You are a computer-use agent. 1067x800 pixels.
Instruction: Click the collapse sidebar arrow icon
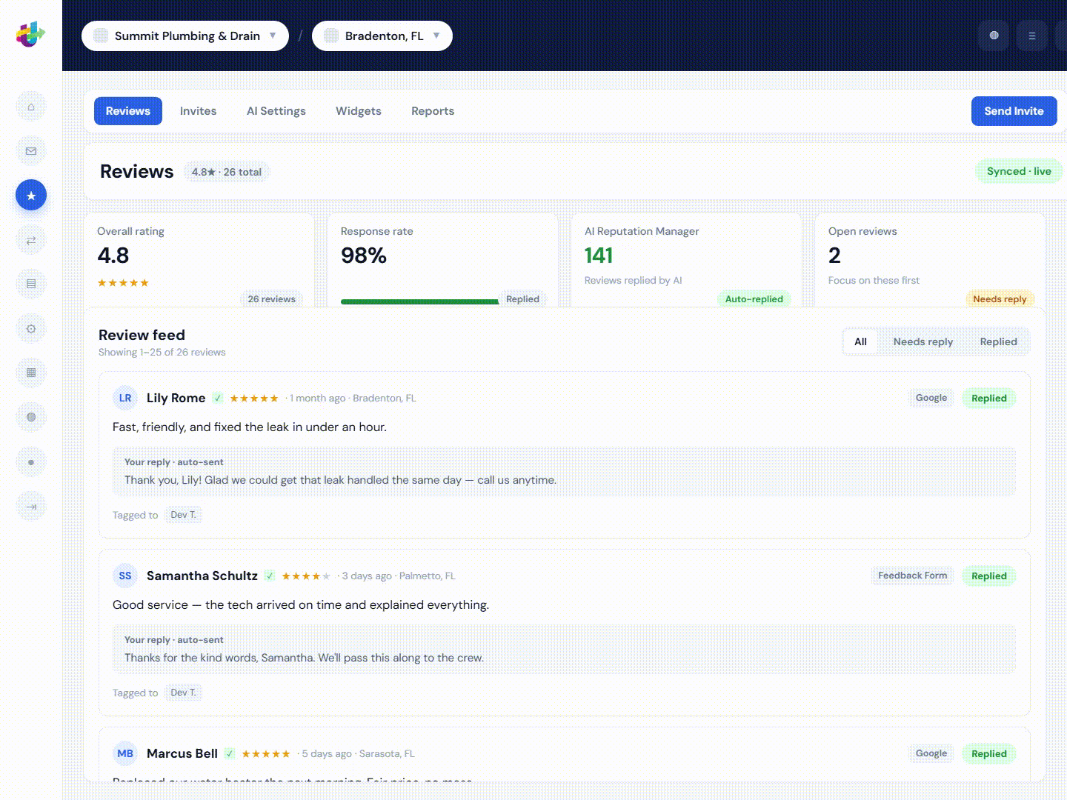pyautogui.click(x=31, y=507)
